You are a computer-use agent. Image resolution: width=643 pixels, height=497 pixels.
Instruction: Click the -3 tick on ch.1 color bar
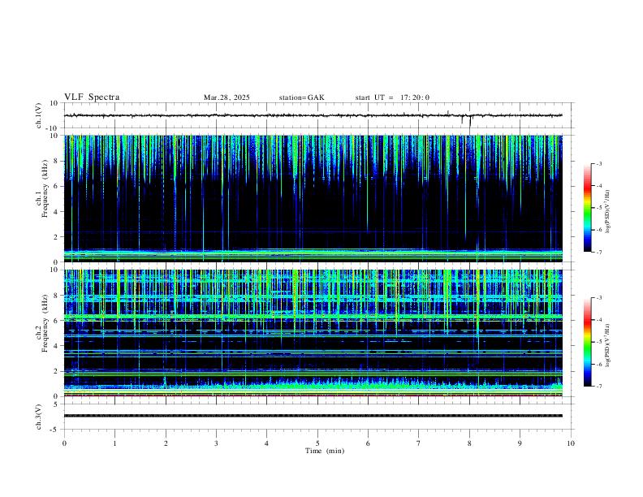[x=599, y=163]
